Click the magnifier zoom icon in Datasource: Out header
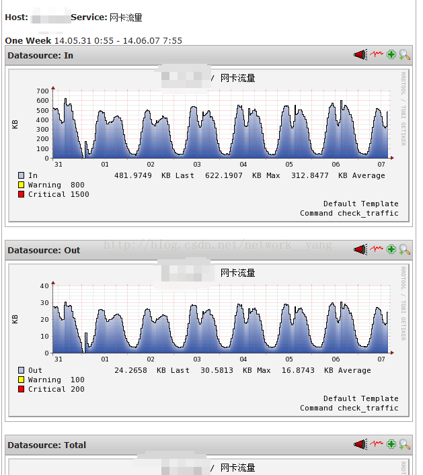The image size is (423, 475). point(404,250)
